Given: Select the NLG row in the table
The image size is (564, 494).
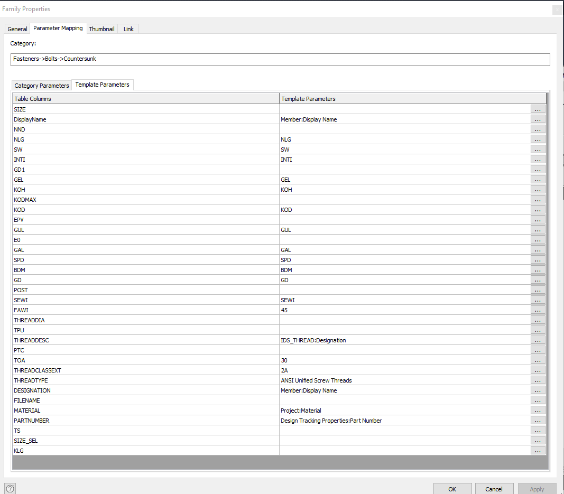Looking at the screenshot, I should [106, 139].
